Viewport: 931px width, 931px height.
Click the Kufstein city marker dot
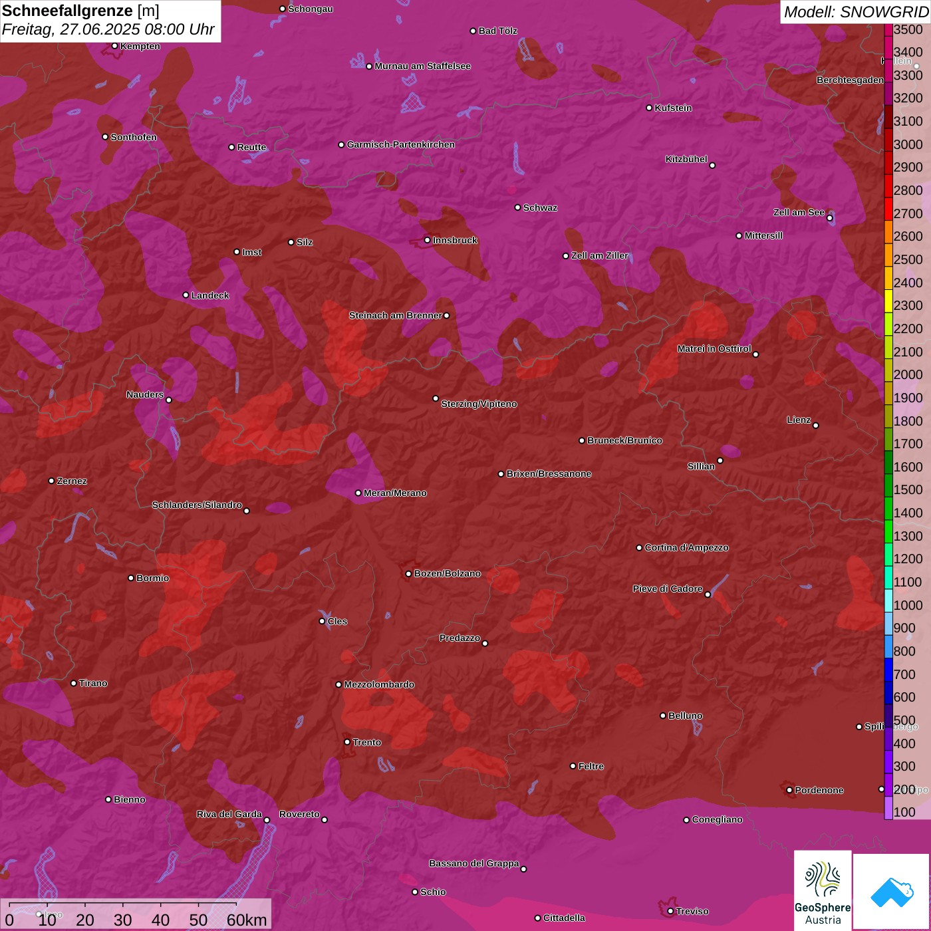pyautogui.click(x=649, y=108)
